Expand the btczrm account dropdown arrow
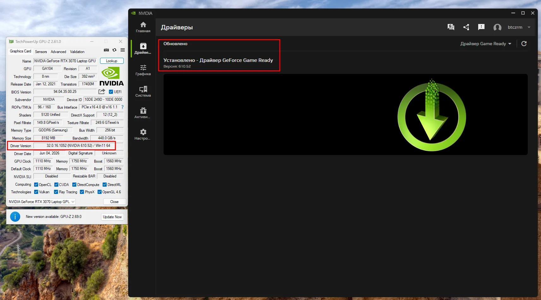Screen dimensions: 541x300 [x=529, y=27]
